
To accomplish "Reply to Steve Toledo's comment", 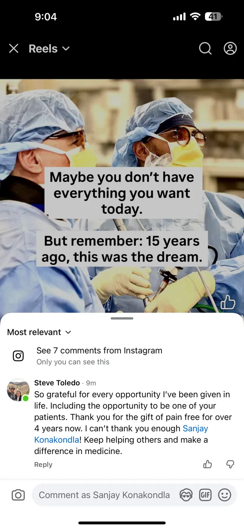I will click(43, 464).
